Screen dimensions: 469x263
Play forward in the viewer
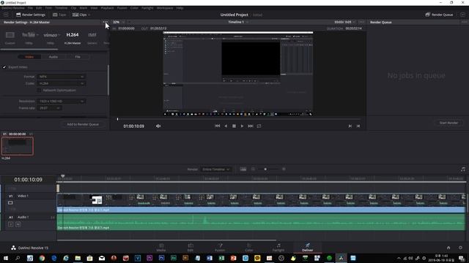point(242,126)
